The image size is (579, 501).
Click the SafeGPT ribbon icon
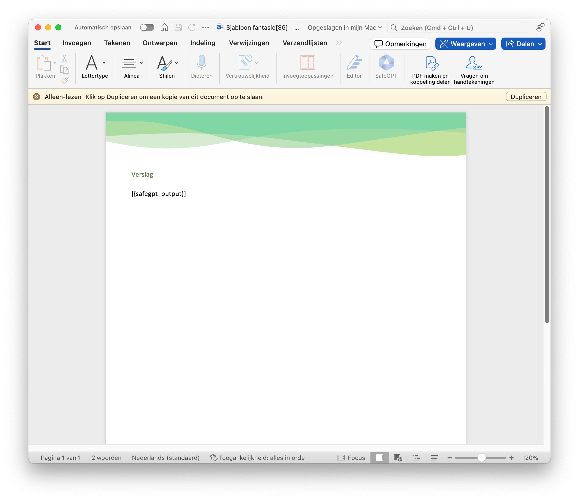coord(386,63)
